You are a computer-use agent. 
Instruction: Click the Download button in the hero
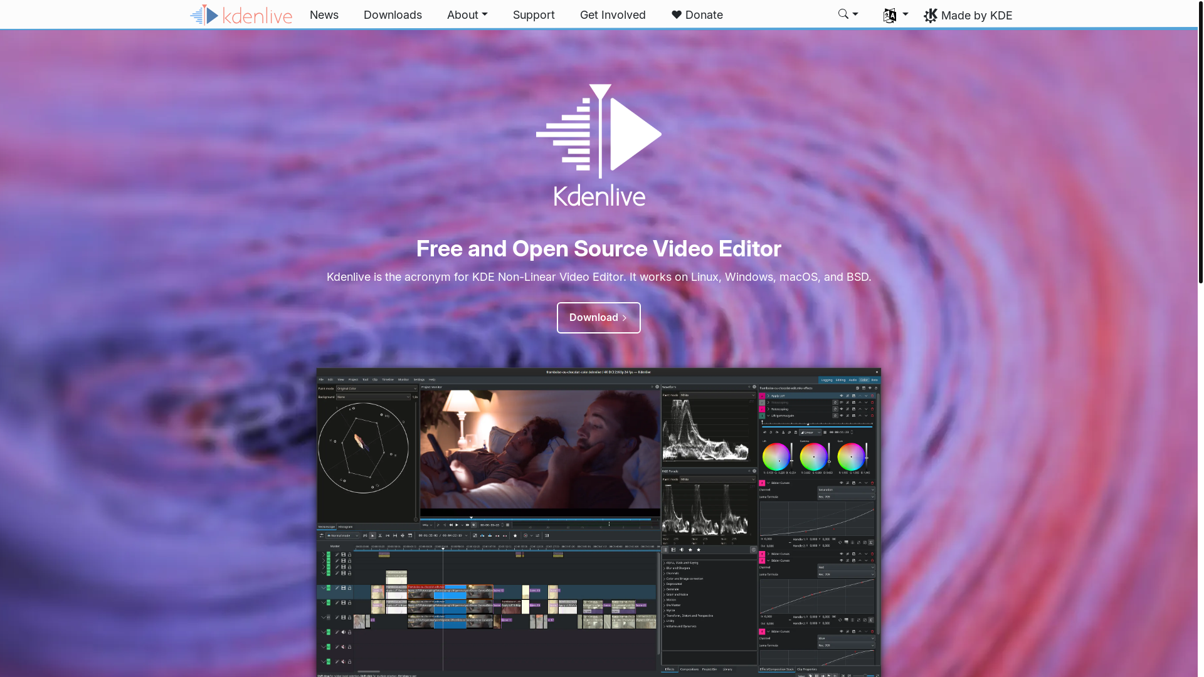click(599, 318)
